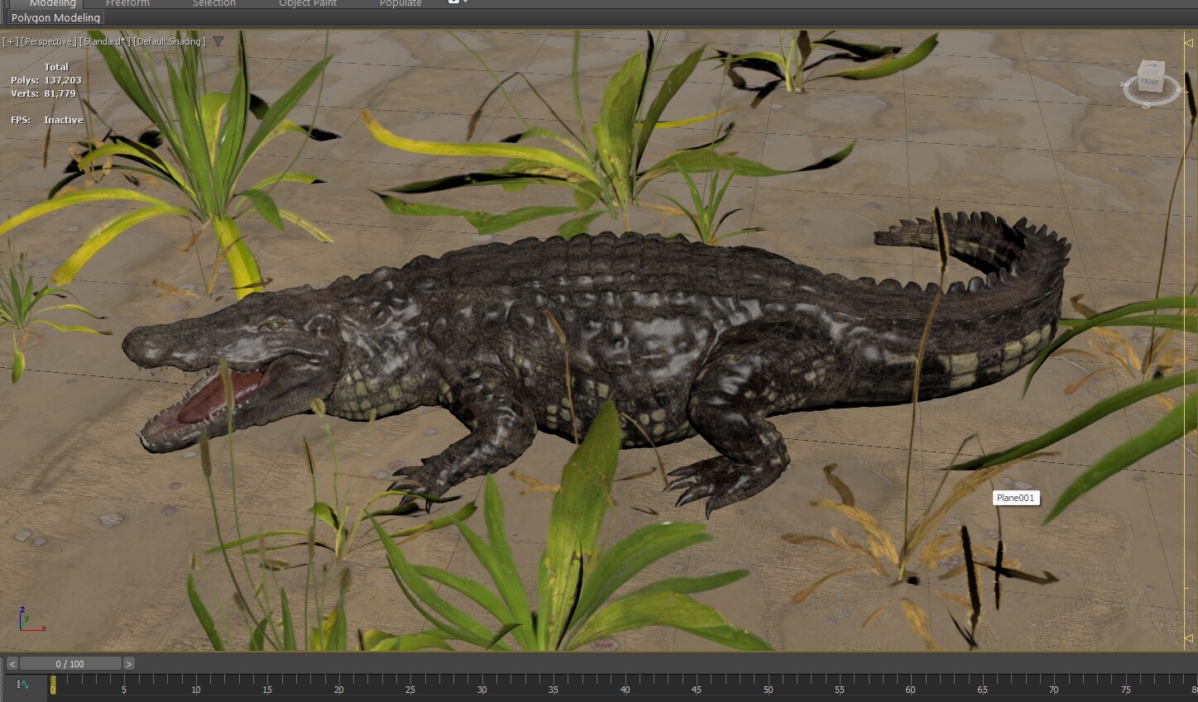This screenshot has height=702, width=1198.
Task: Switch to the Object Paint ribbon tab
Action: tap(308, 4)
